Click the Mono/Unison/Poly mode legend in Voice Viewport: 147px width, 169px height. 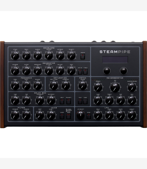click(69, 110)
